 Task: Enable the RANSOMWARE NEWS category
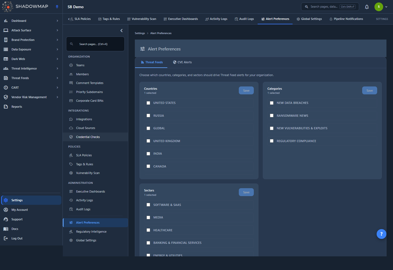click(272, 116)
